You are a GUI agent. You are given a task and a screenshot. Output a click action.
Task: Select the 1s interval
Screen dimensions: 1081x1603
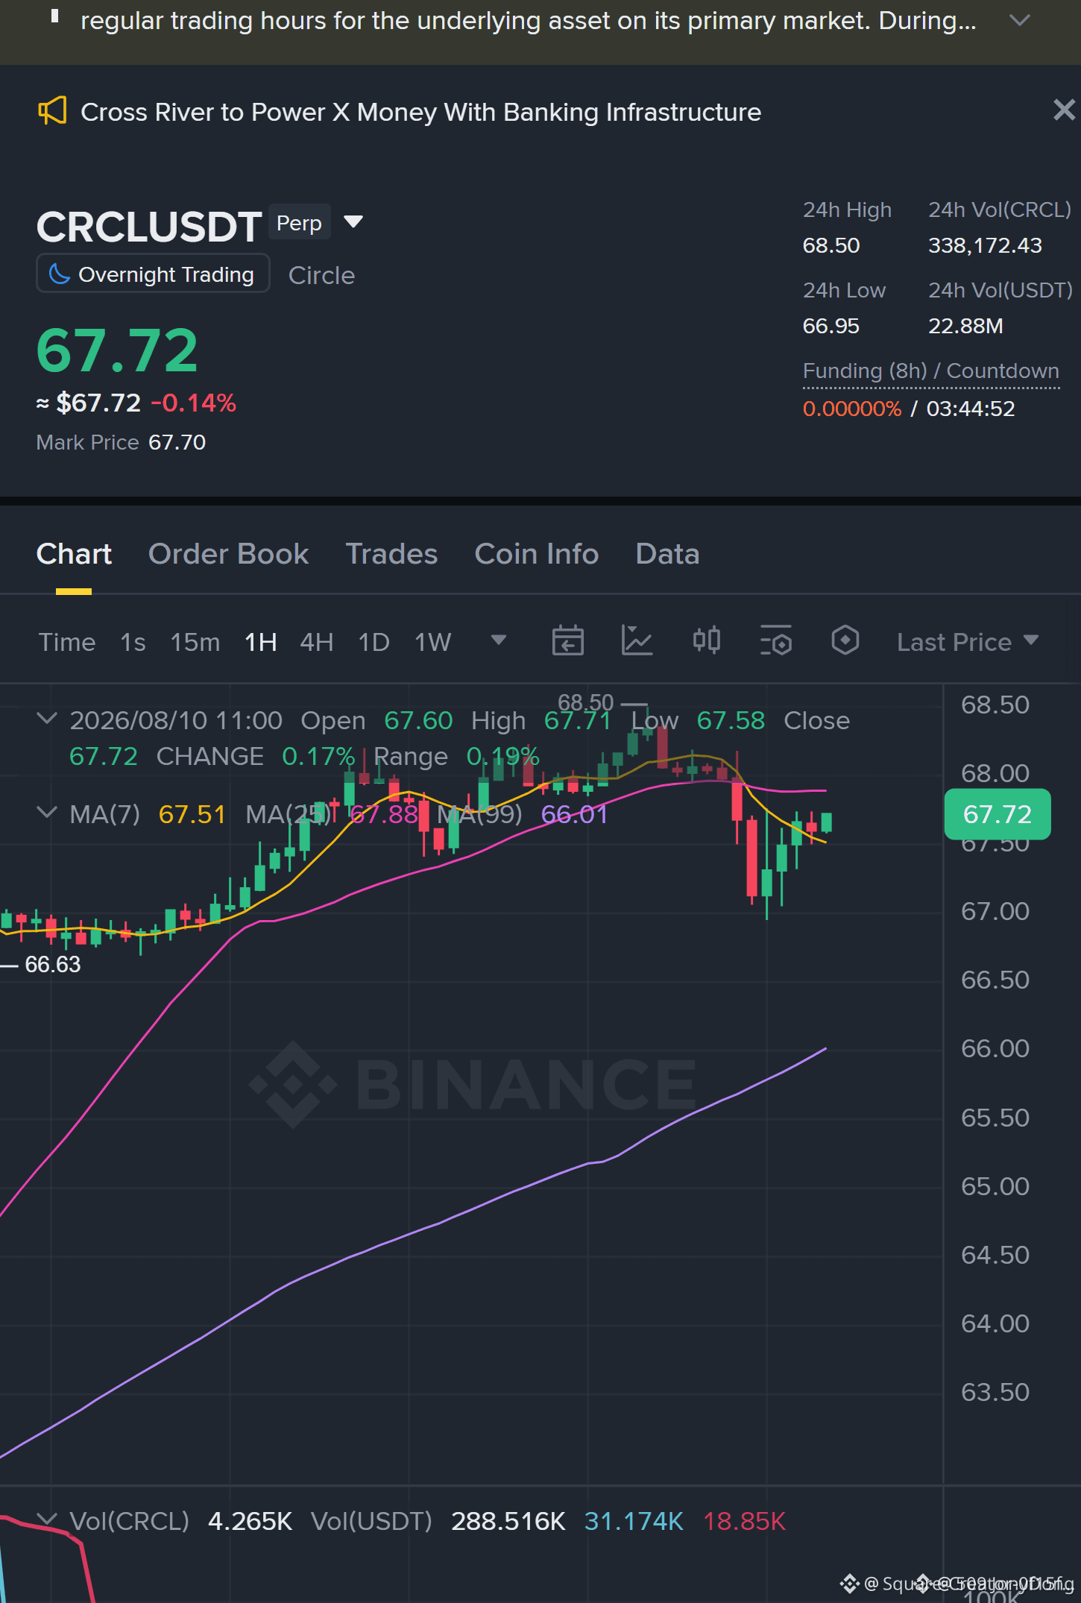pos(133,642)
